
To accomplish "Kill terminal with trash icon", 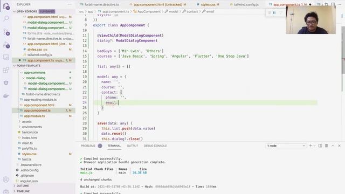I will tap(327, 145).
